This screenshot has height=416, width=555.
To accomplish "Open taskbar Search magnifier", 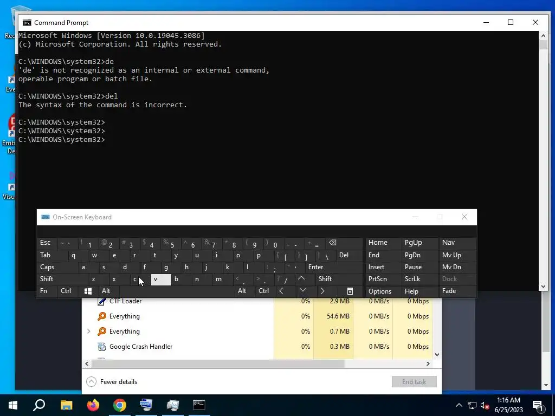I will [39, 405].
